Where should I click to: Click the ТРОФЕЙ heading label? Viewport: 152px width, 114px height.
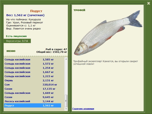[79, 10]
